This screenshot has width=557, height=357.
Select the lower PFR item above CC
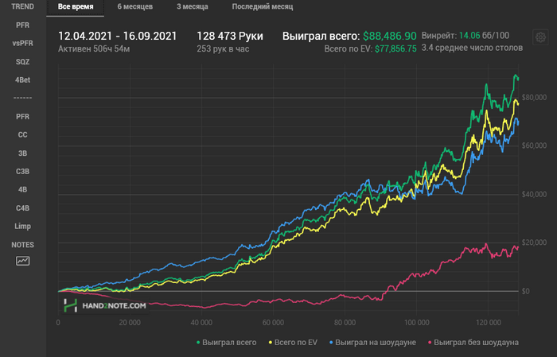click(x=23, y=117)
